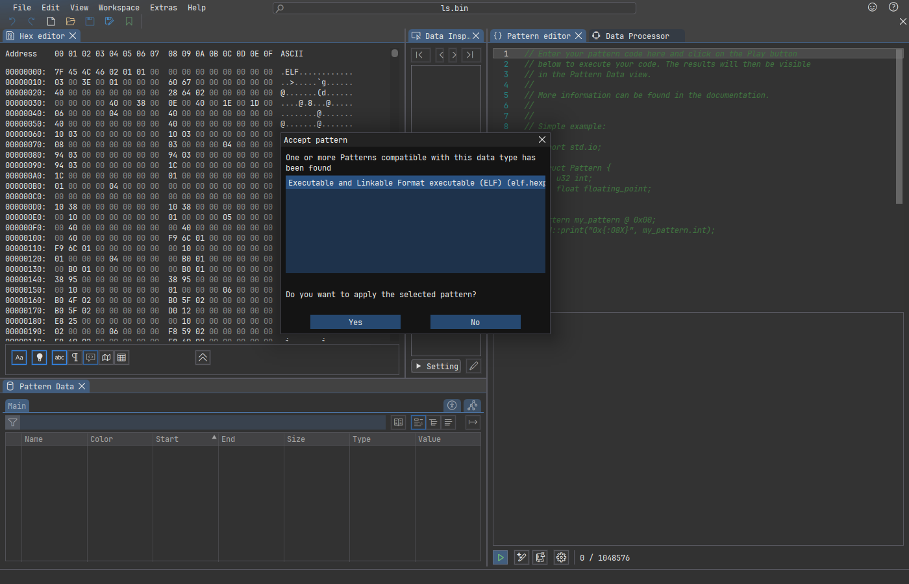The image size is (909, 584).
Task: Run the pattern with the green play button
Action: (501, 557)
